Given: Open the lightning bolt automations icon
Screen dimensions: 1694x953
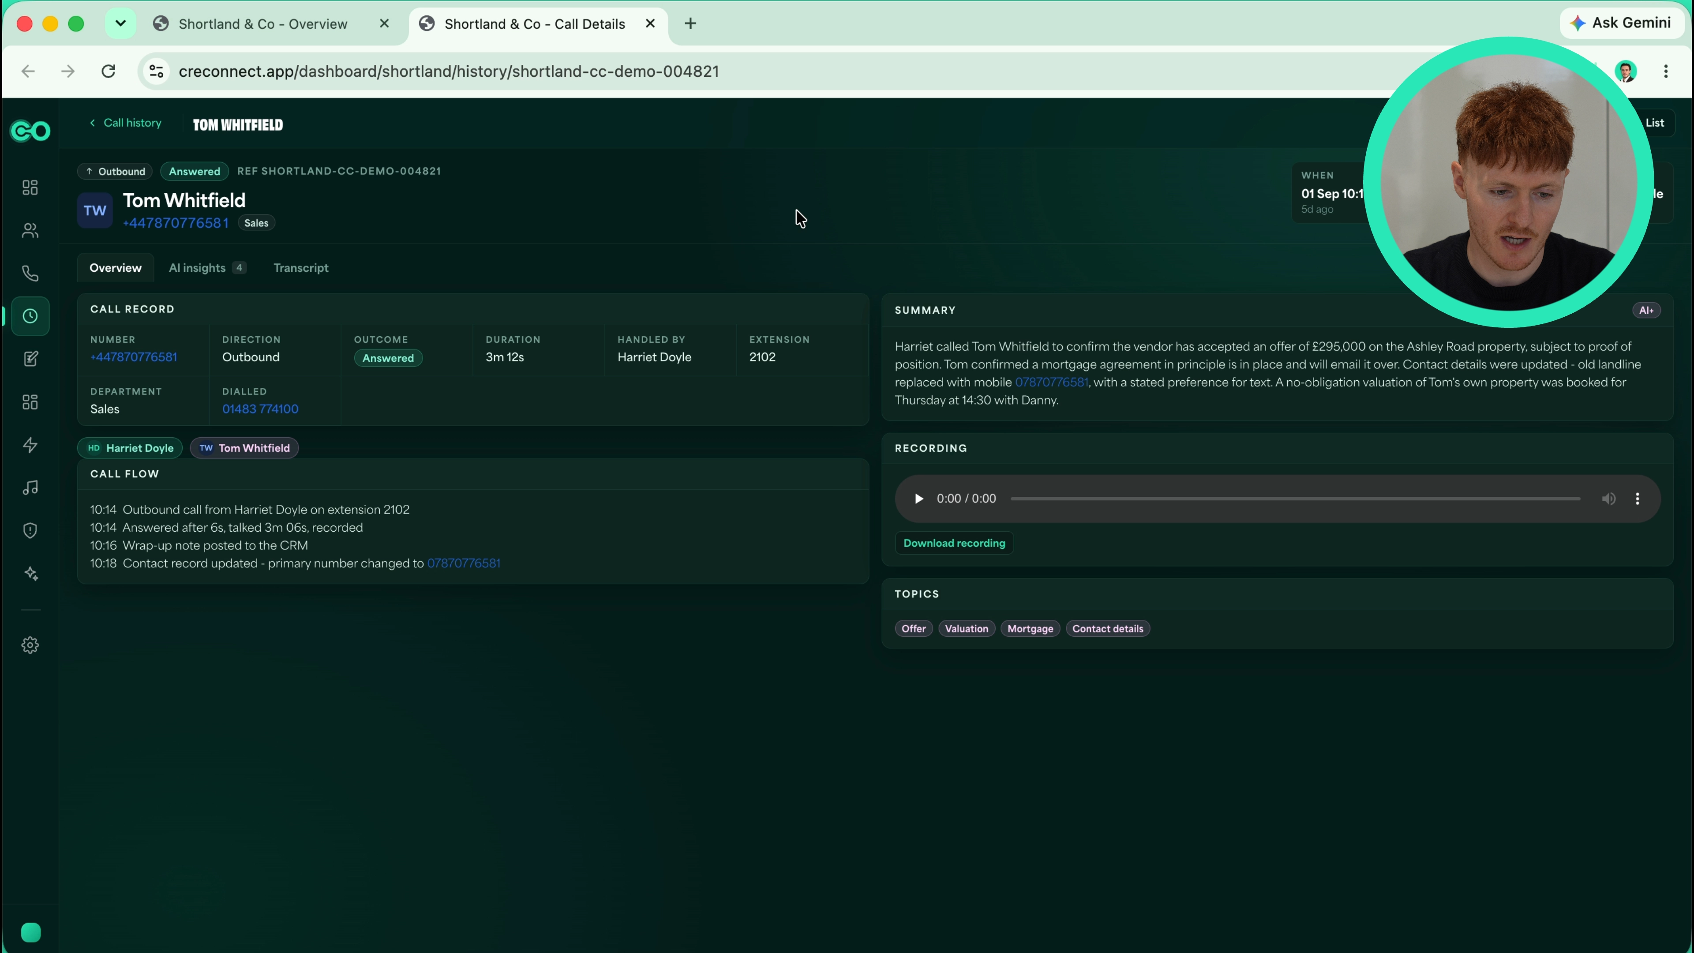Looking at the screenshot, I should (30, 445).
